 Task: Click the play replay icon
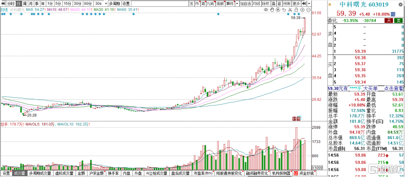point(278,10)
